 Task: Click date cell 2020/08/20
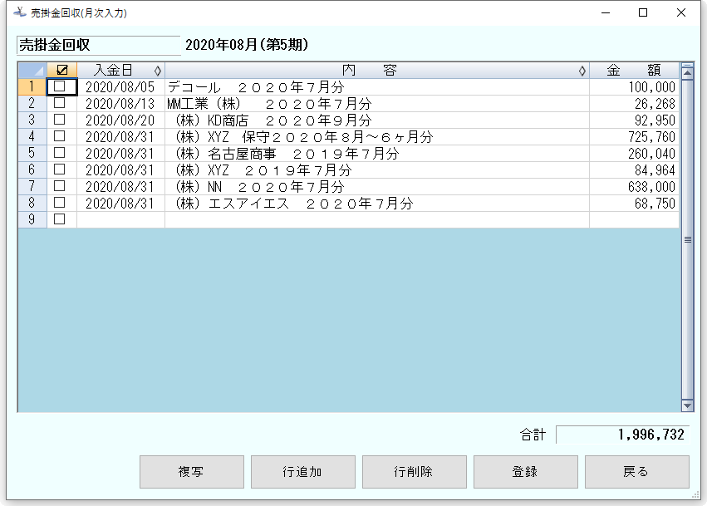(120, 120)
